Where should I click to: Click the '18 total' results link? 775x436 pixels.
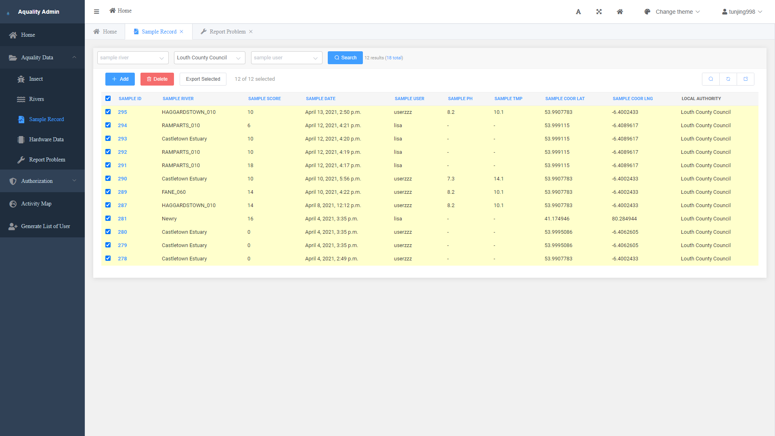pos(394,58)
